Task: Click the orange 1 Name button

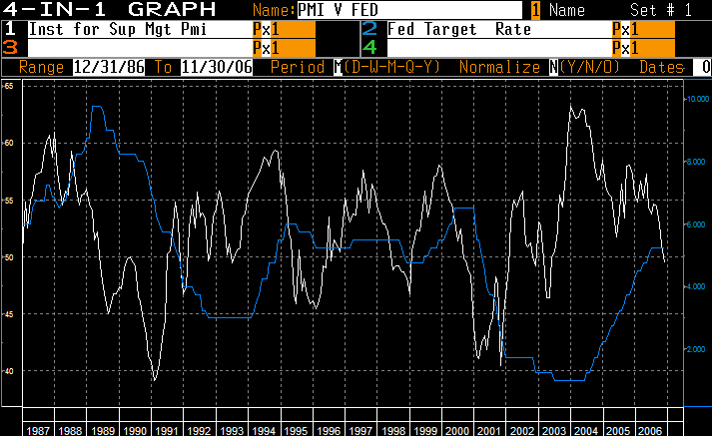Action: [x=536, y=10]
